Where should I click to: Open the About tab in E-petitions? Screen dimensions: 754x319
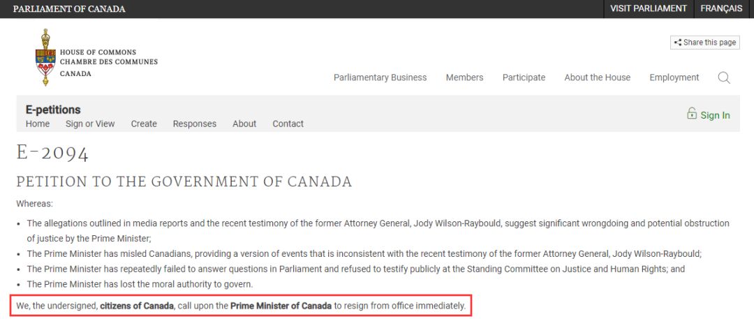click(244, 124)
